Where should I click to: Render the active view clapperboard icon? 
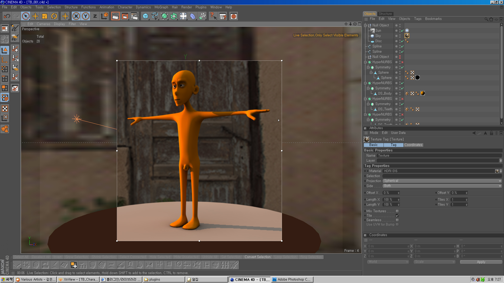coord(115,16)
